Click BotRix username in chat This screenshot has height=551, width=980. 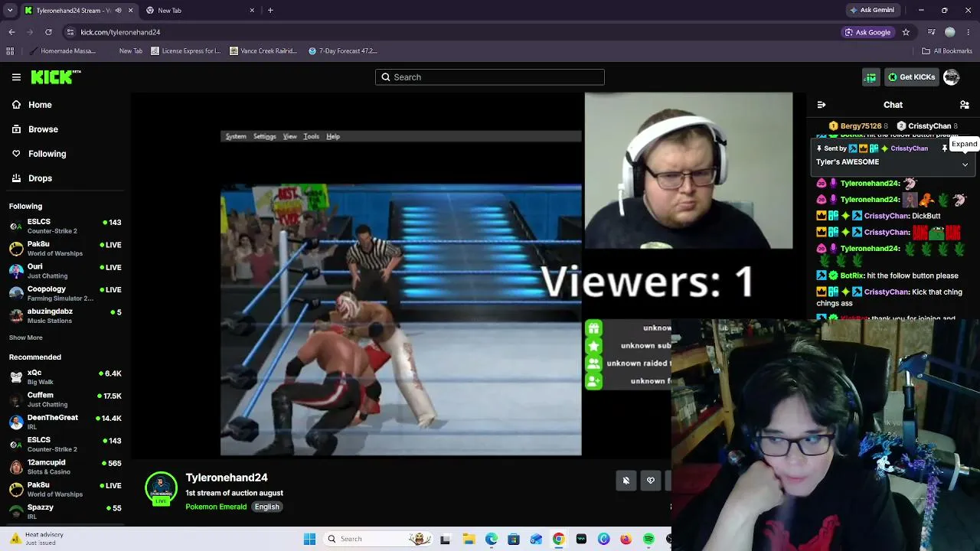click(852, 275)
